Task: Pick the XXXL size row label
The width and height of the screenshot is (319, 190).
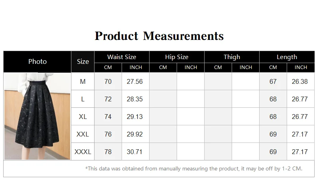Action: (x=83, y=152)
